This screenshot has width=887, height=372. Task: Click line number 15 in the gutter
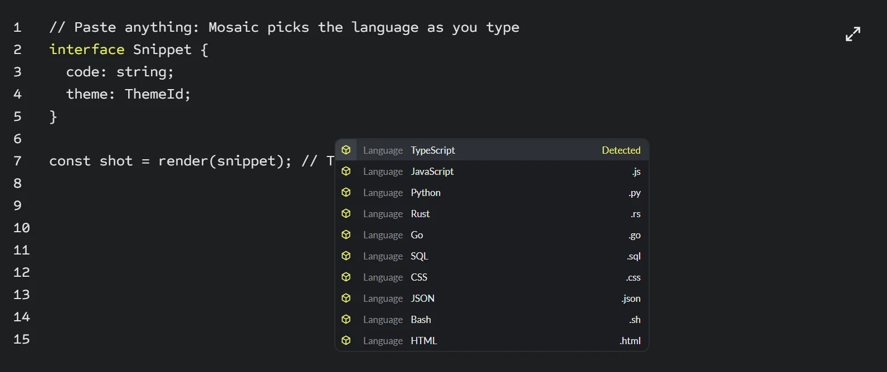(x=22, y=339)
